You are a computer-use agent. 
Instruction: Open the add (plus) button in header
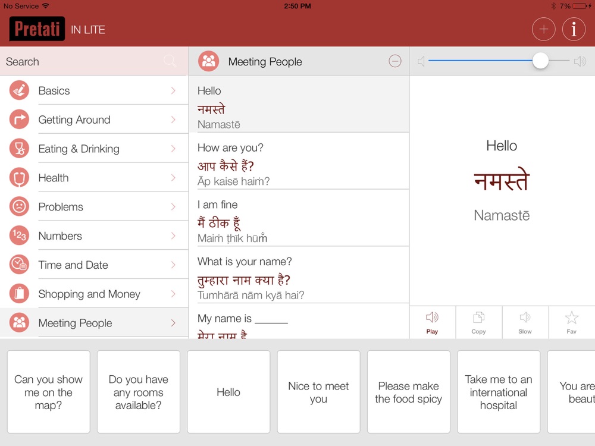[x=543, y=29]
